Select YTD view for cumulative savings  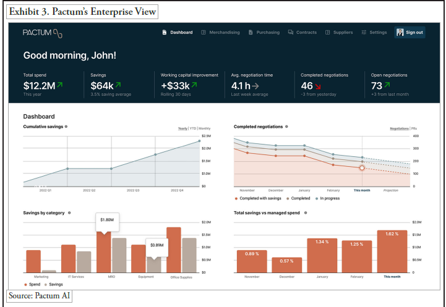pyautogui.click(x=193, y=128)
